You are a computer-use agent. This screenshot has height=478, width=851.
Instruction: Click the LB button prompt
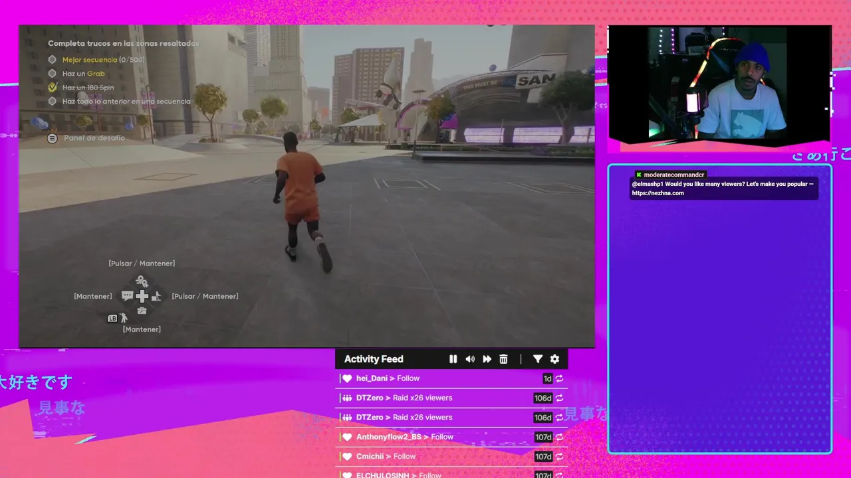coord(112,319)
